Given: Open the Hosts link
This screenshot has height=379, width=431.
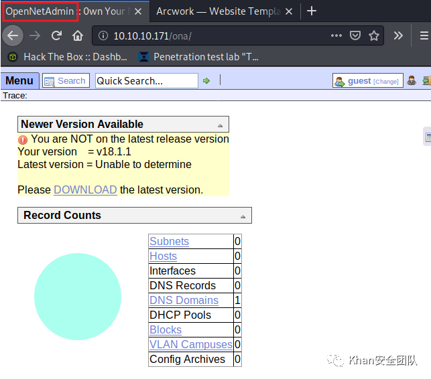Looking at the screenshot, I should coord(163,256).
